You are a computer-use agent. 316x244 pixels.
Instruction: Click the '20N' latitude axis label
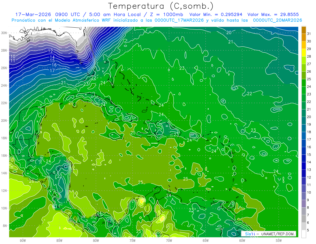(x=4, y=121)
